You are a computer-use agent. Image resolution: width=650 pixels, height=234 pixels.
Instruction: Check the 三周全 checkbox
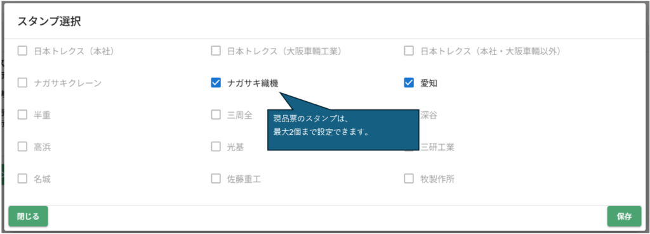click(x=216, y=115)
